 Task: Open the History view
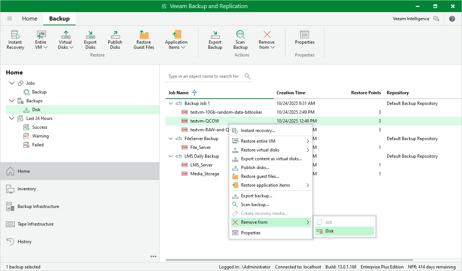(x=80, y=242)
